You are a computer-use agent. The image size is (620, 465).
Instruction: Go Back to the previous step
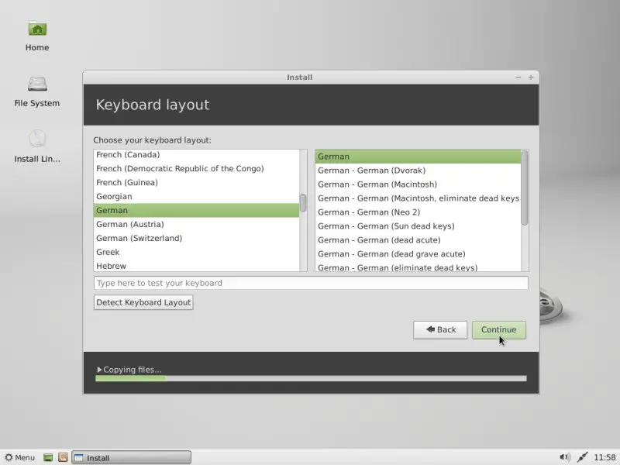tap(440, 330)
